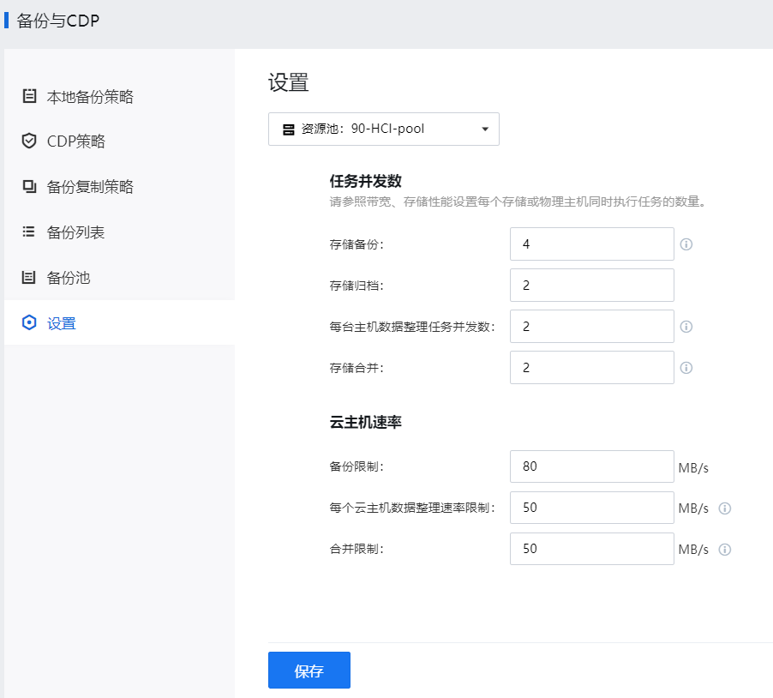Go to the 备份列表 page
773x698 pixels.
tap(75, 232)
